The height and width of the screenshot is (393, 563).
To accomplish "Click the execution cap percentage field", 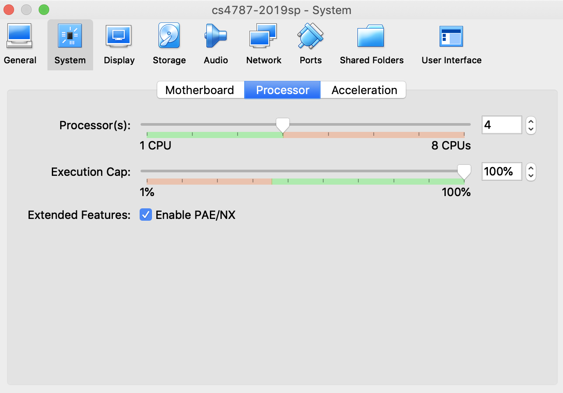I will (x=501, y=171).
